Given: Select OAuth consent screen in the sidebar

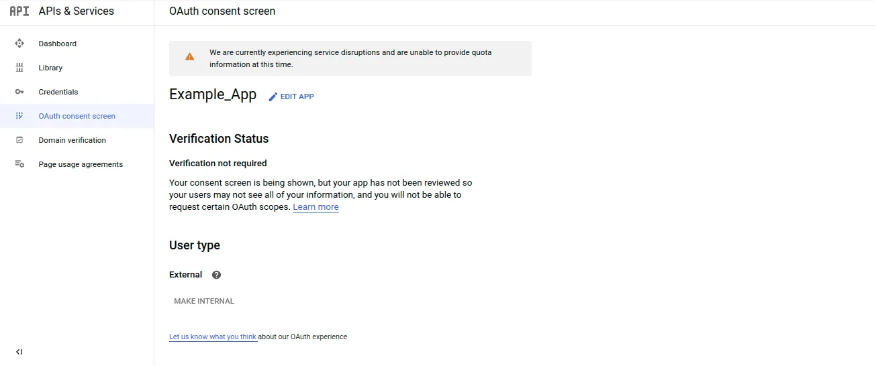Looking at the screenshot, I should coord(77,116).
